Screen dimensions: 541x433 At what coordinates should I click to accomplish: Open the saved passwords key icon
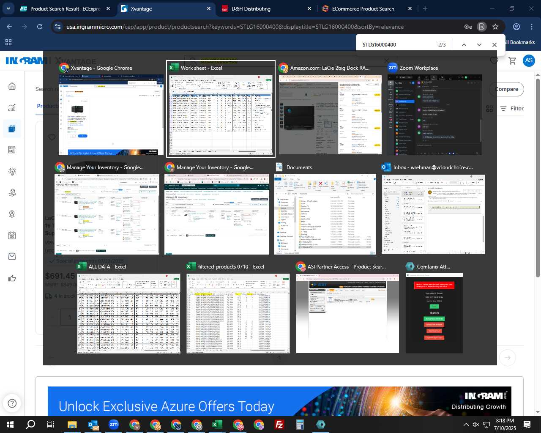[x=468, y=27]
